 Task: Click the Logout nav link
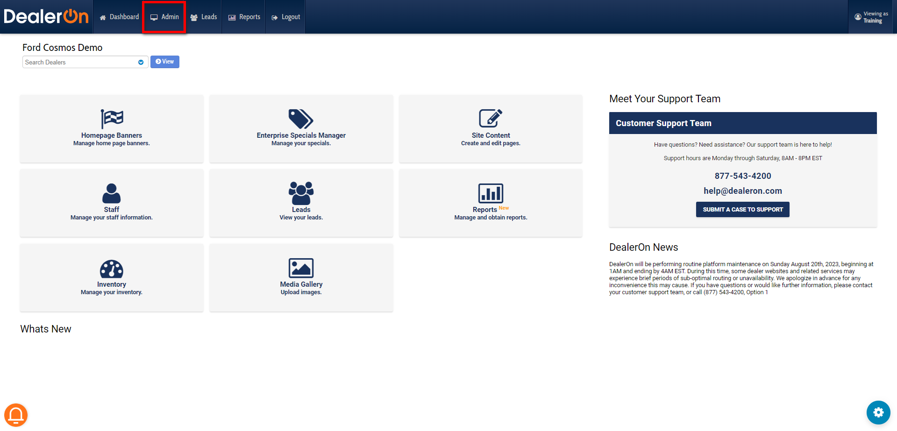coord(285,17)
